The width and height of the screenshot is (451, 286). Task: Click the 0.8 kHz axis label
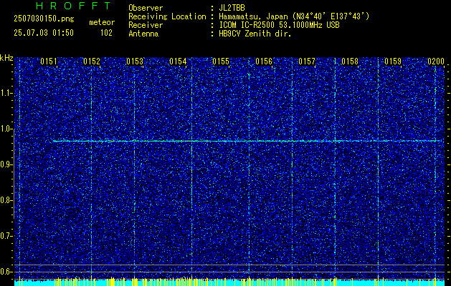click(6, 200)
